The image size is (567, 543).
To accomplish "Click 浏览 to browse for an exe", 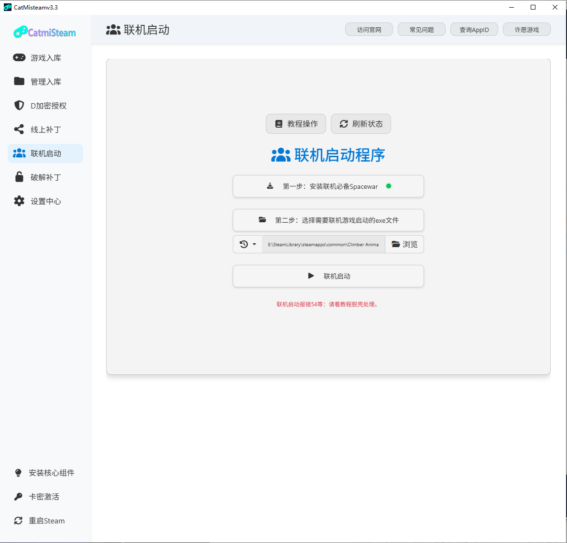I will point(404,244).
